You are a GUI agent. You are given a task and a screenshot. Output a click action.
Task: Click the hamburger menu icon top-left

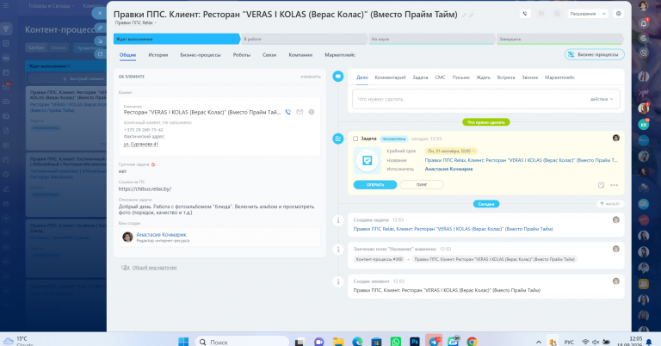(6, 5)
